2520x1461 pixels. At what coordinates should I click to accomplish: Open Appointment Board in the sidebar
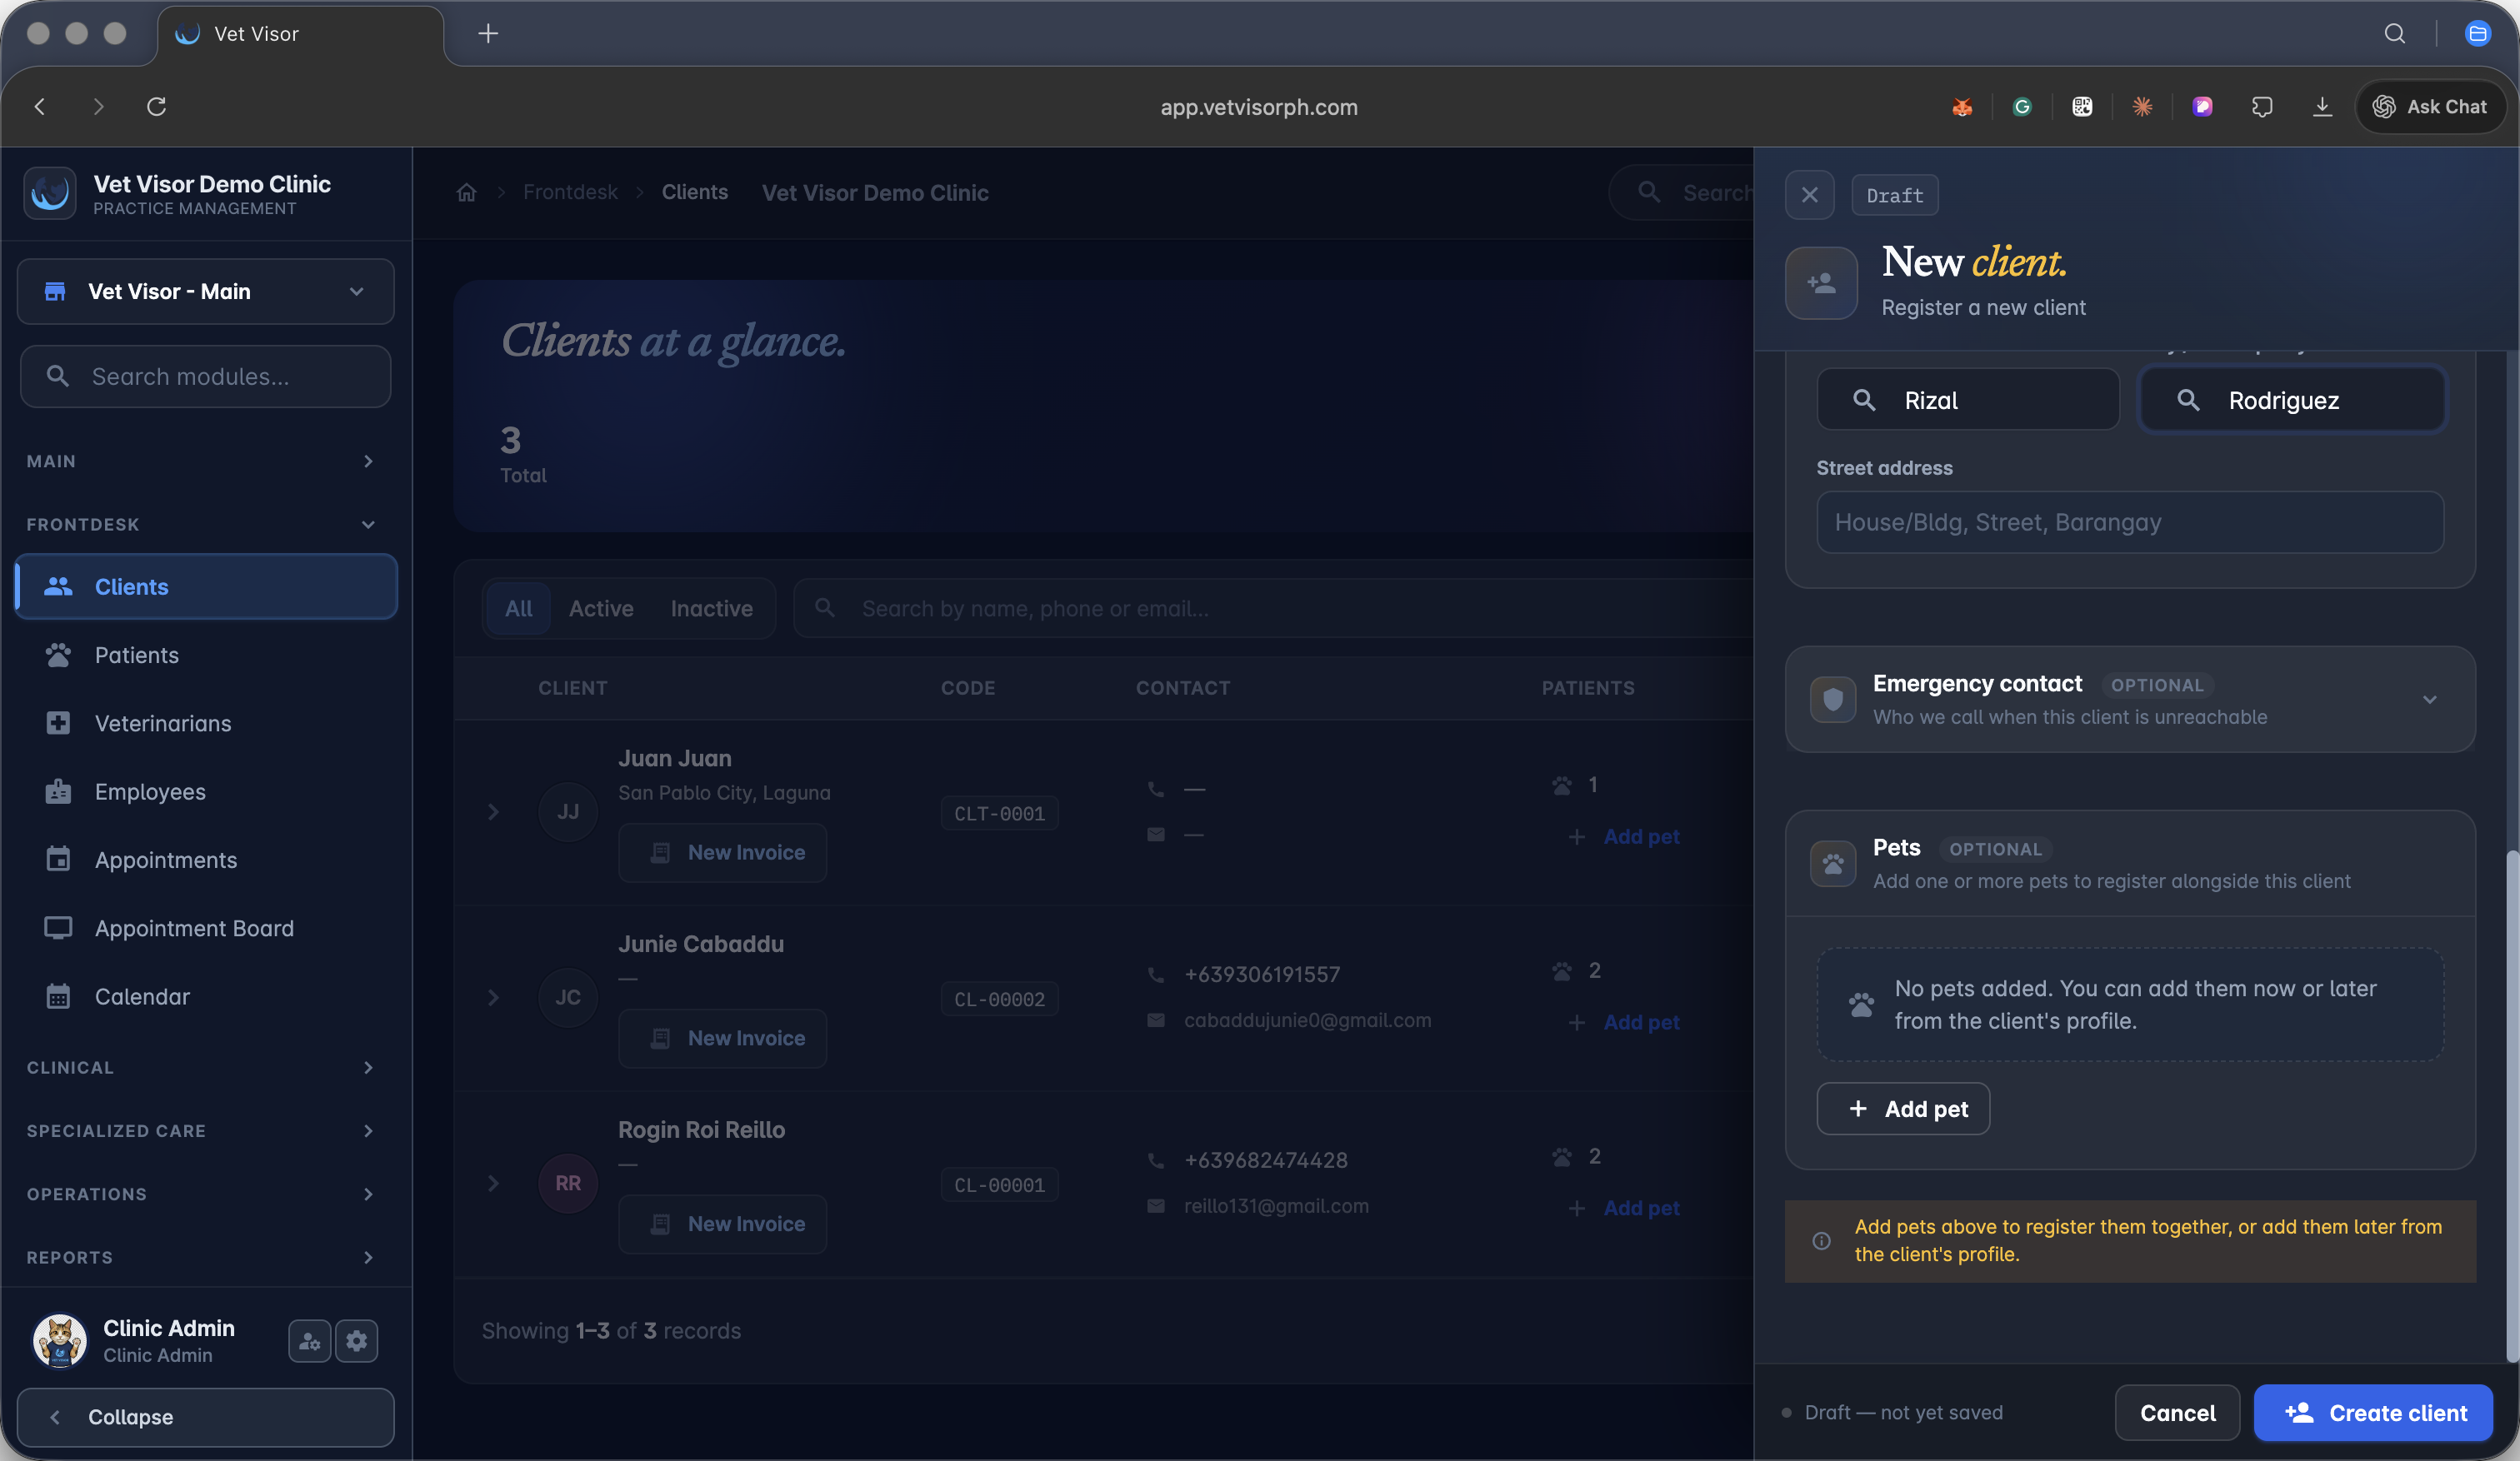coord(206,929)
